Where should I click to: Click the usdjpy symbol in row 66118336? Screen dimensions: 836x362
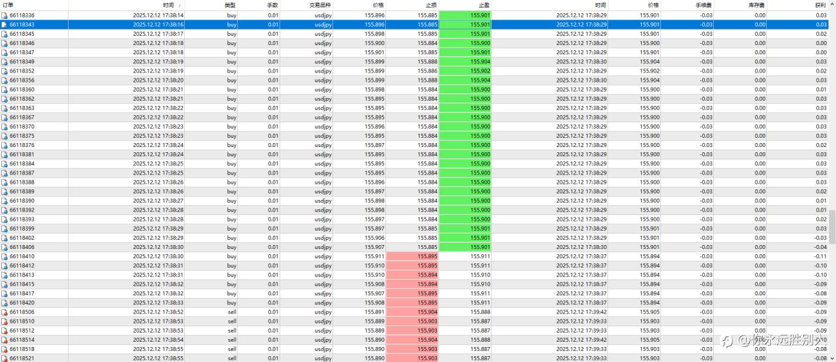point(323,15)
